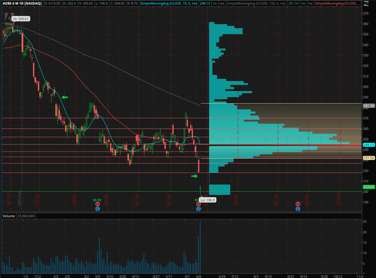
Task: Select the tallest volume bar near 6/8
Action: (200, 247)
